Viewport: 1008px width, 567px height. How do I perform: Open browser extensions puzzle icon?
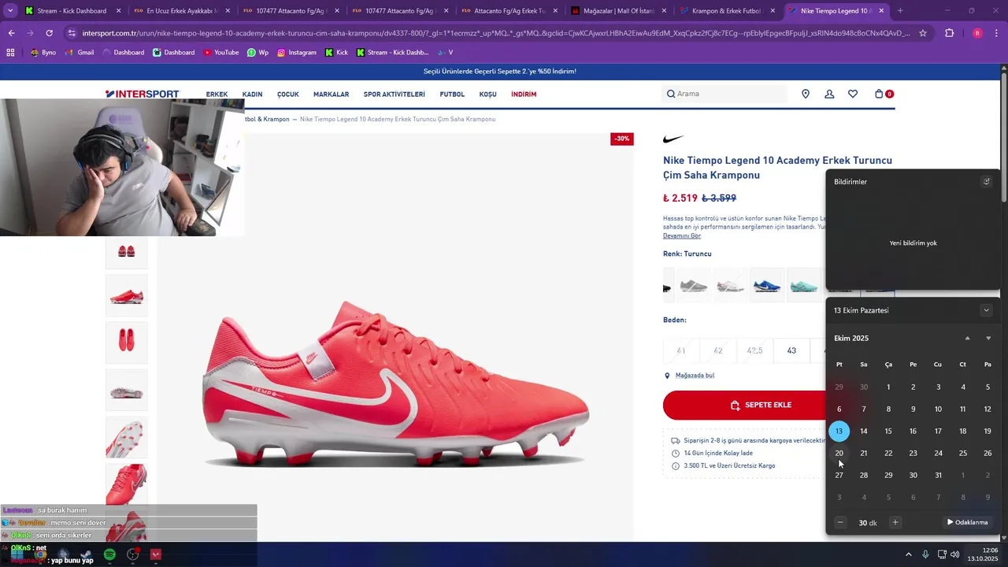[x=949, y=33]
